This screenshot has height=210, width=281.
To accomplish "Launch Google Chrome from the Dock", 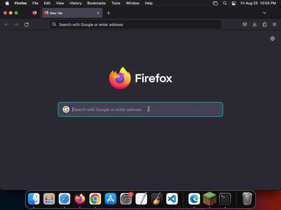I will click(95, 199).
